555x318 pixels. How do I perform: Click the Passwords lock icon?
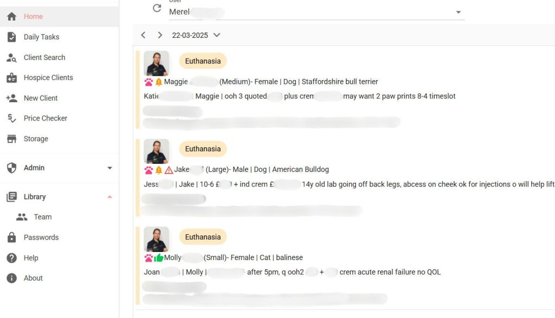[x=11, y=237]
